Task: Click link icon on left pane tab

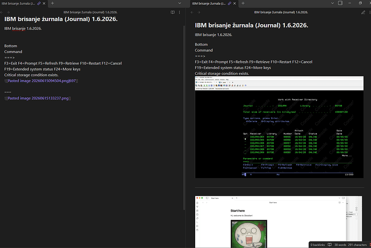Action: (39, 3)
